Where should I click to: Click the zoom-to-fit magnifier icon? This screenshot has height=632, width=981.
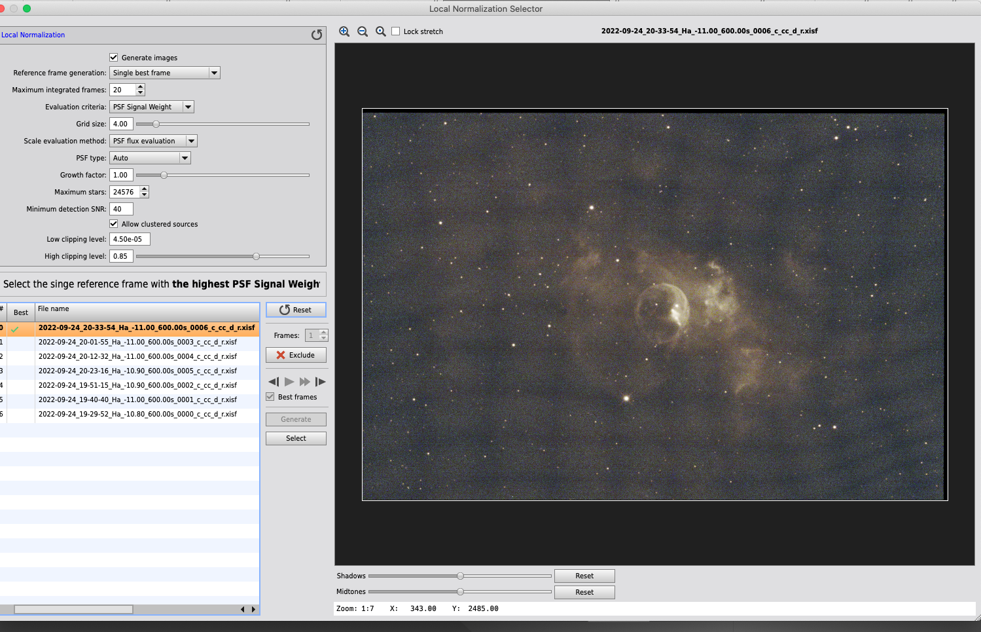pos(381,31)
